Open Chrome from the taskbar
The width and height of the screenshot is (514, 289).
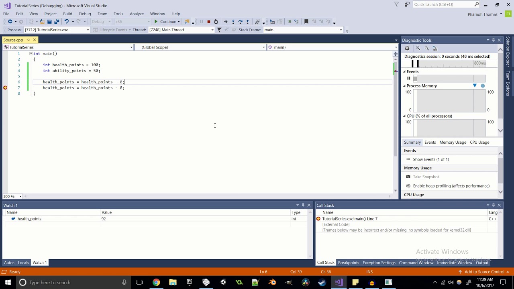click(156, 282)
